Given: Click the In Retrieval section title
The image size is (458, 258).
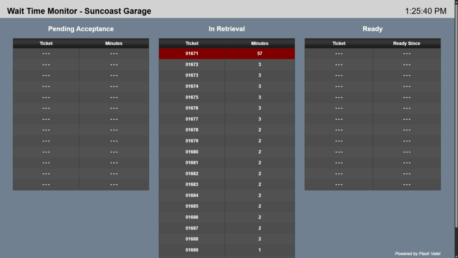Looking at the screenshot, I should [227, 29].
